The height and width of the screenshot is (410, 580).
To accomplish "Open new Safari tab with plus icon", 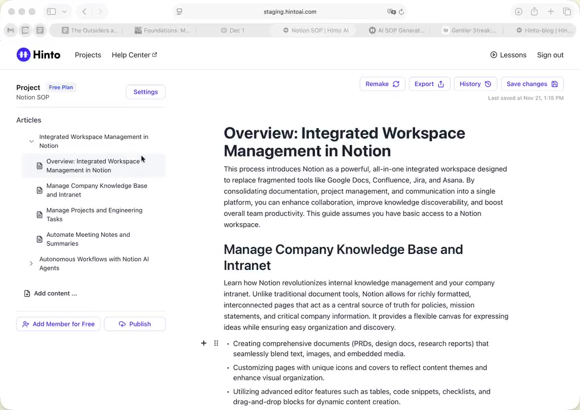I will pyautogui.click(x=550, y=11).
